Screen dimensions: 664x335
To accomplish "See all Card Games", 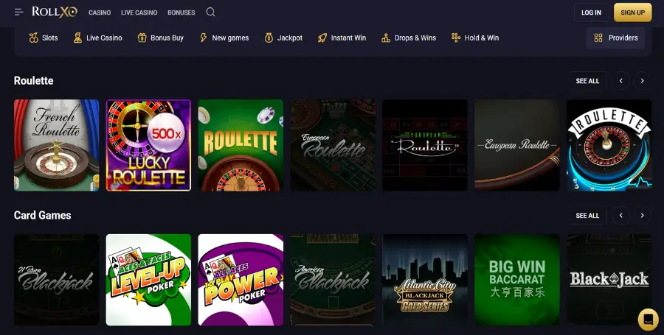I will coord(587,216).
